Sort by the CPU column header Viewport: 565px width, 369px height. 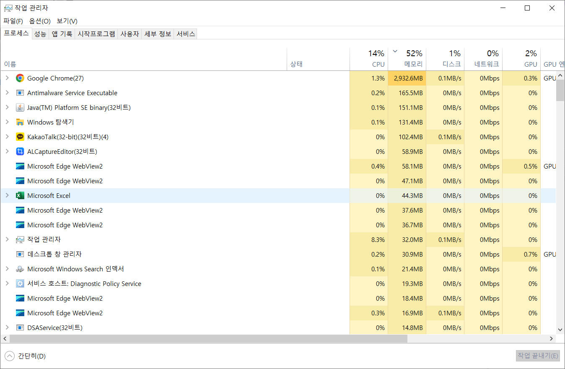point(369,59)
